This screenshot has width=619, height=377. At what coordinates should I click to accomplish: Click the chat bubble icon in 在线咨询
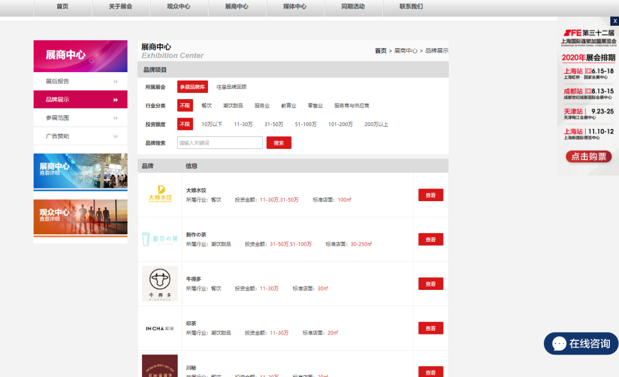(559, 343)
